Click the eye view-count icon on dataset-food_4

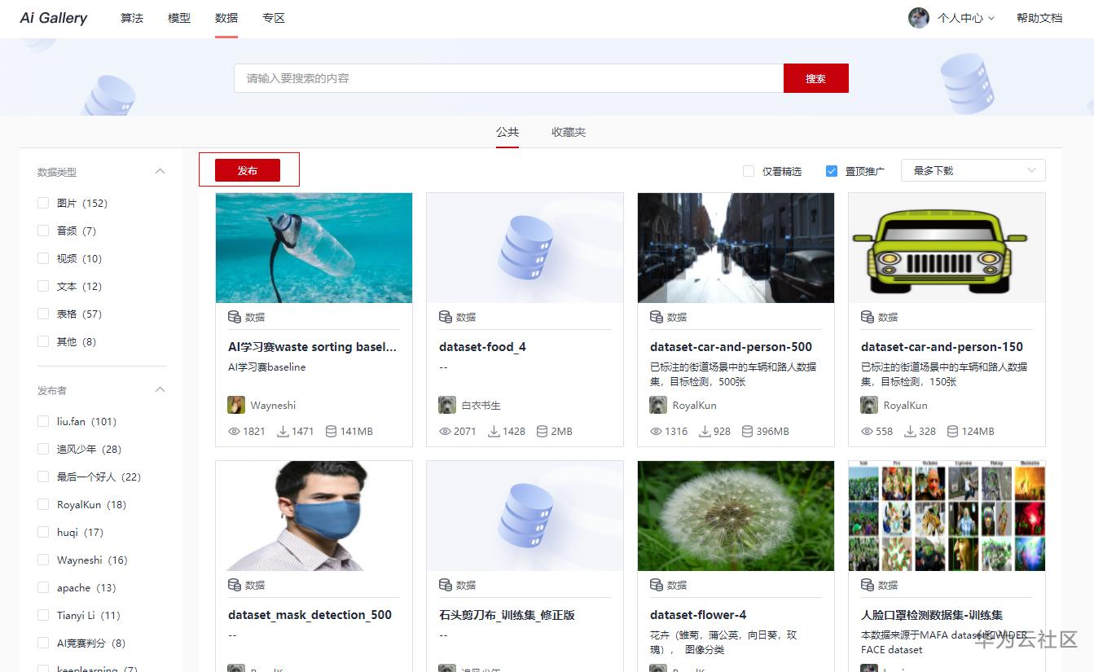pyautogui.click(x=446, y=432)
